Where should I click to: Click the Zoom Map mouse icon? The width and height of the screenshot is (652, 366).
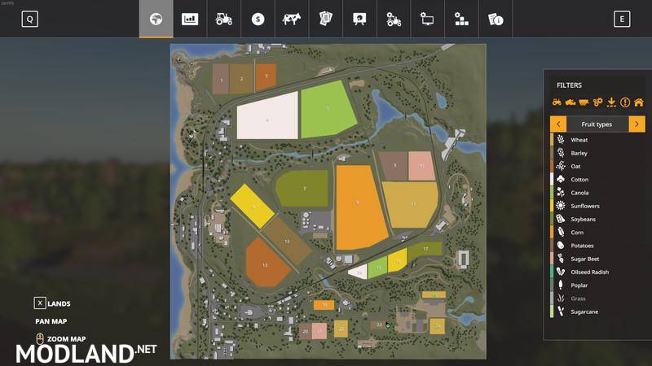[40, 338]
